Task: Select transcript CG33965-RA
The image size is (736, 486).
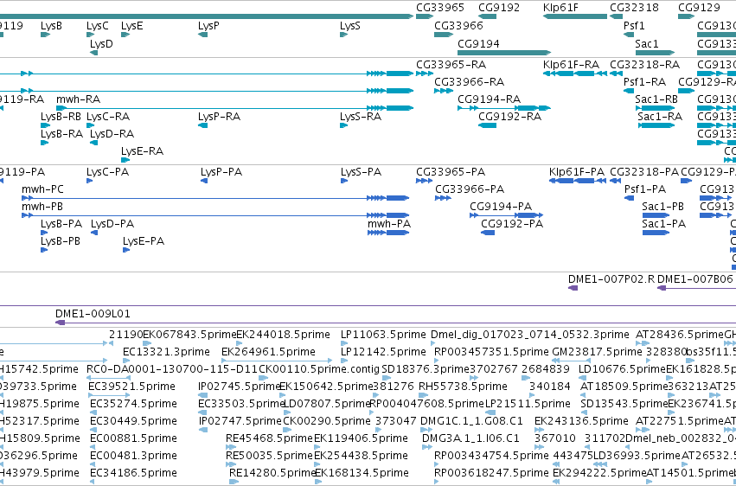Action: click(425, 74)
